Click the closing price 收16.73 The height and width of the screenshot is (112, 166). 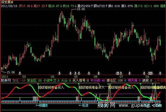coord(68,6)
